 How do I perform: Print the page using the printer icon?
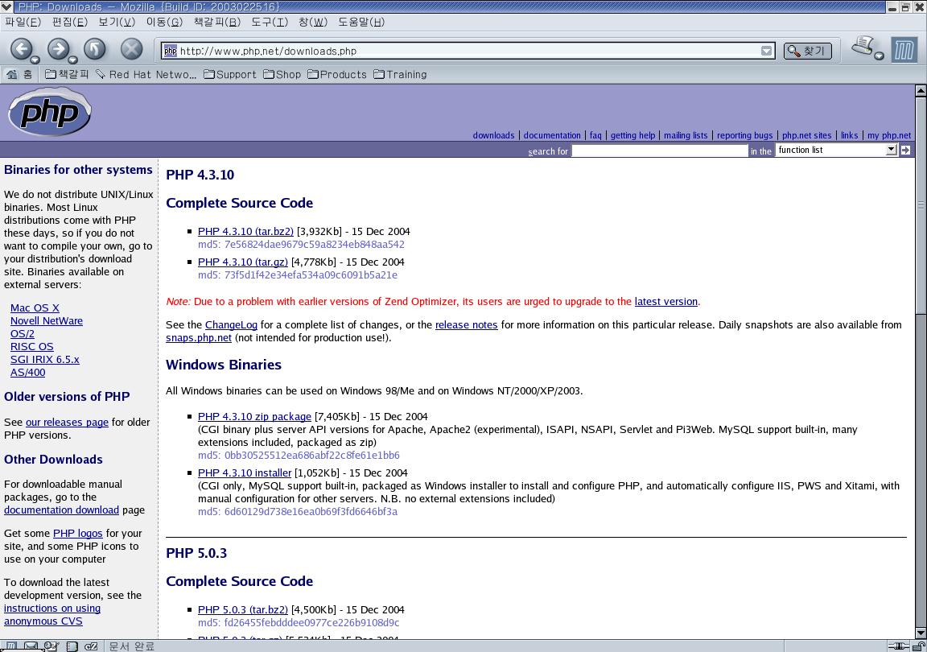click(x=863, y=46)
